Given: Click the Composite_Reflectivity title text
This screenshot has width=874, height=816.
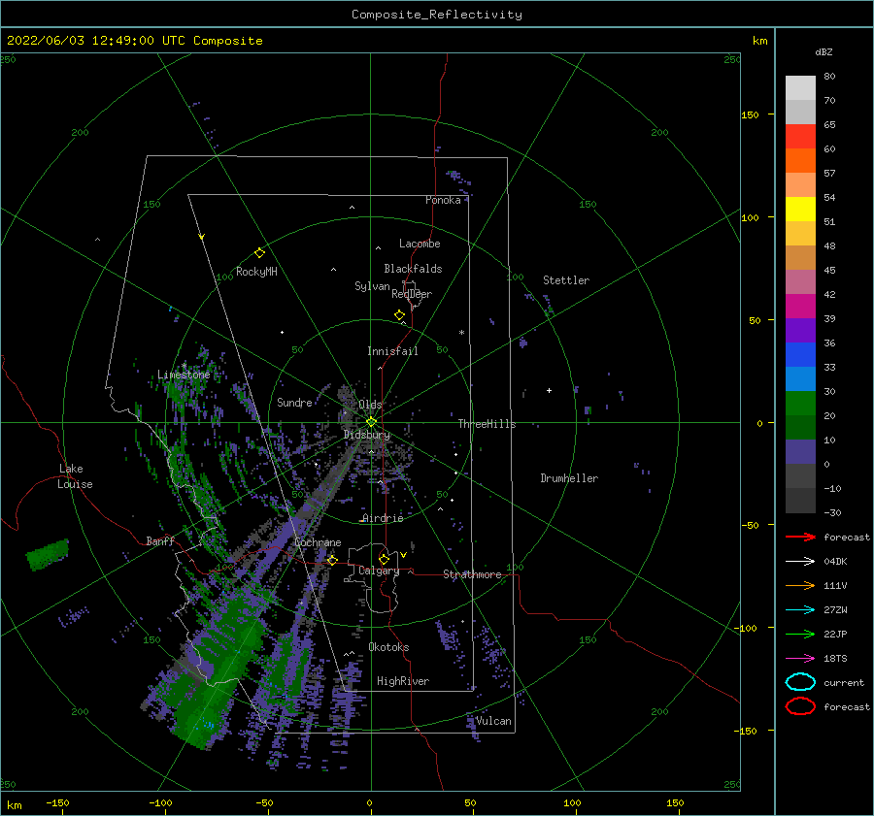Looking at the screenshot, I should pos(436,15).
